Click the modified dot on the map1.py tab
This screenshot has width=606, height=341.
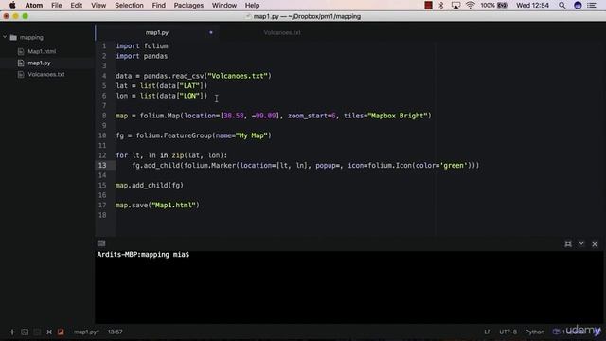(211, 32)
